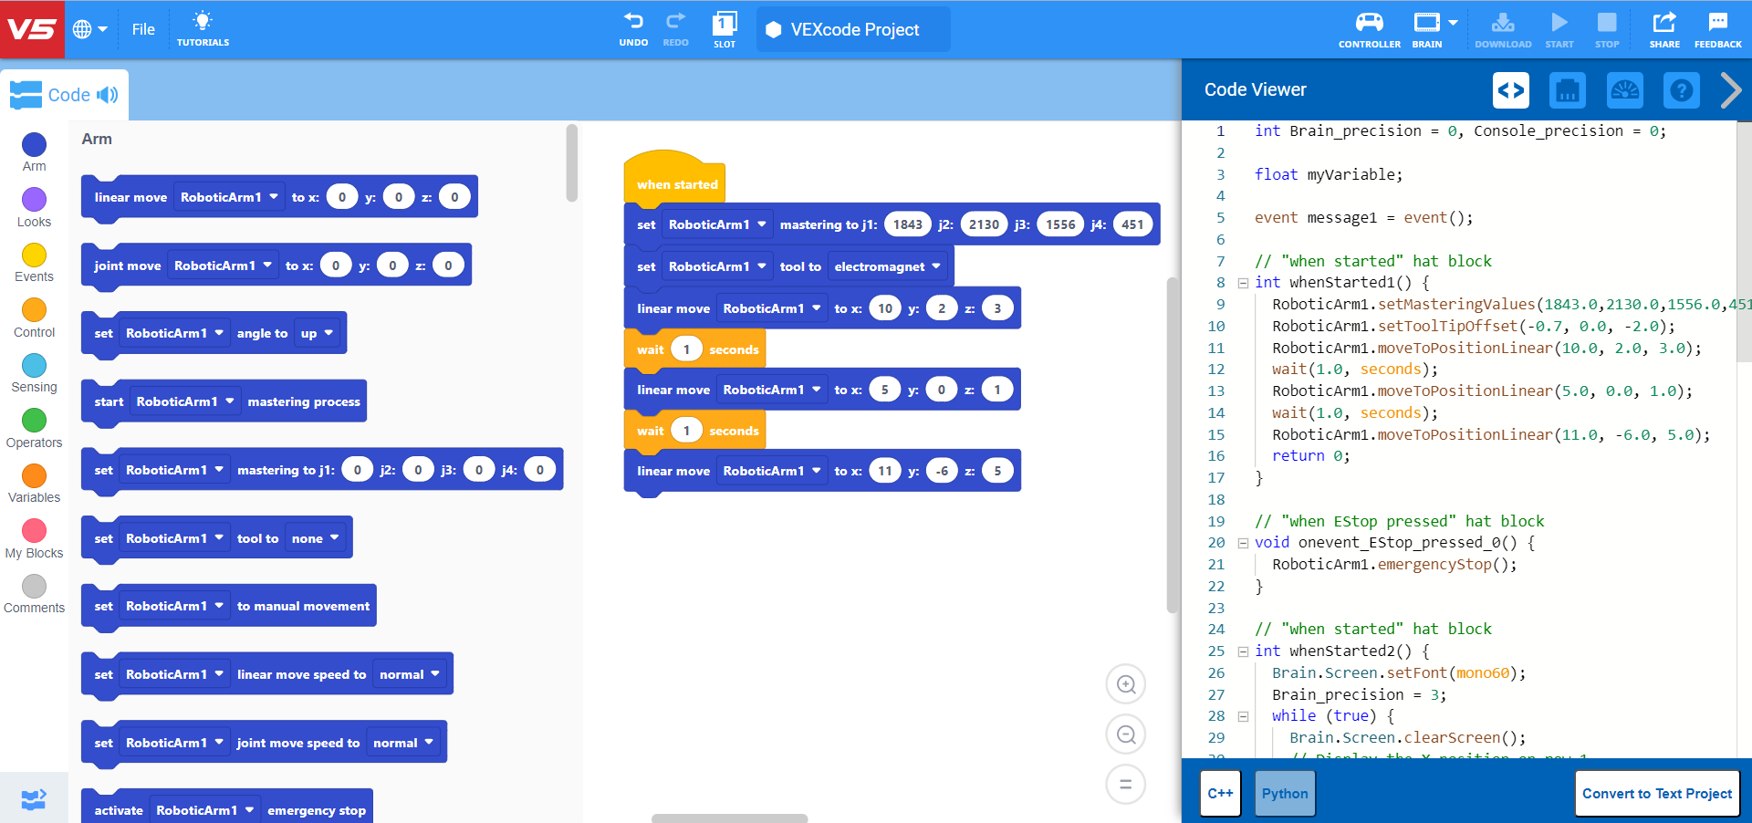Reset workspace zoom with equals icon
This screenshot has height=823, width=1752.
click(x=1126, y=784)
